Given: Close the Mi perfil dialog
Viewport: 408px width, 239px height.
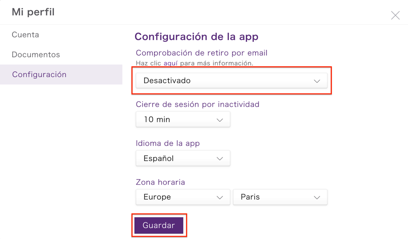Looking at the screenshot, I should [395, 16].
